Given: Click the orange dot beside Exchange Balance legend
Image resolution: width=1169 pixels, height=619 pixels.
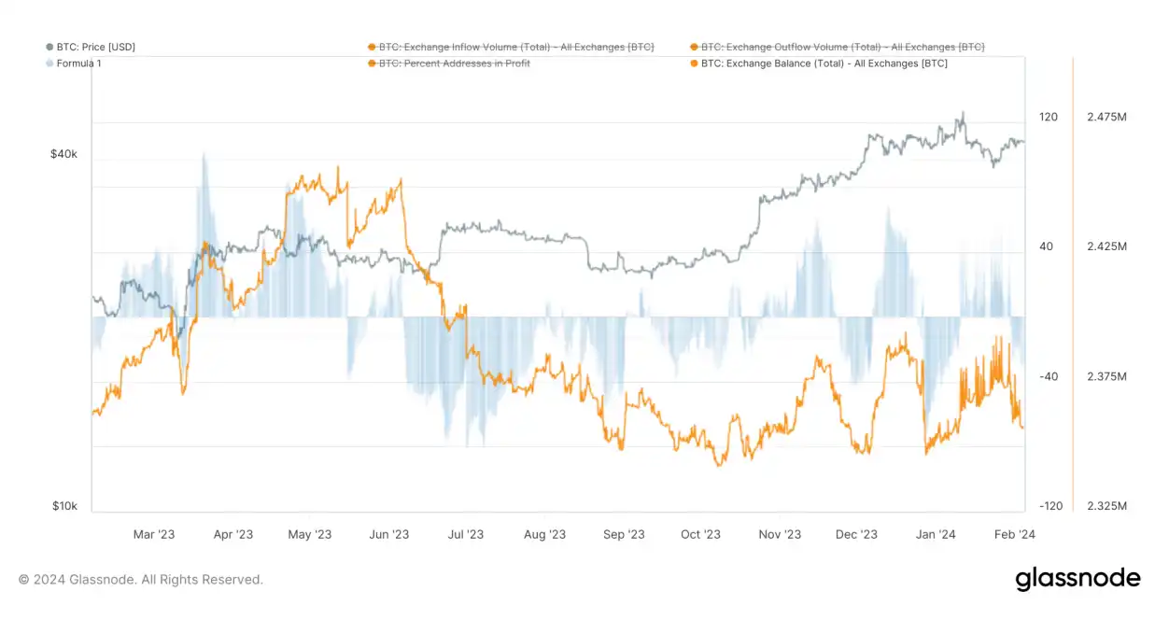Looking at the screenshot, I should [694, 63].
